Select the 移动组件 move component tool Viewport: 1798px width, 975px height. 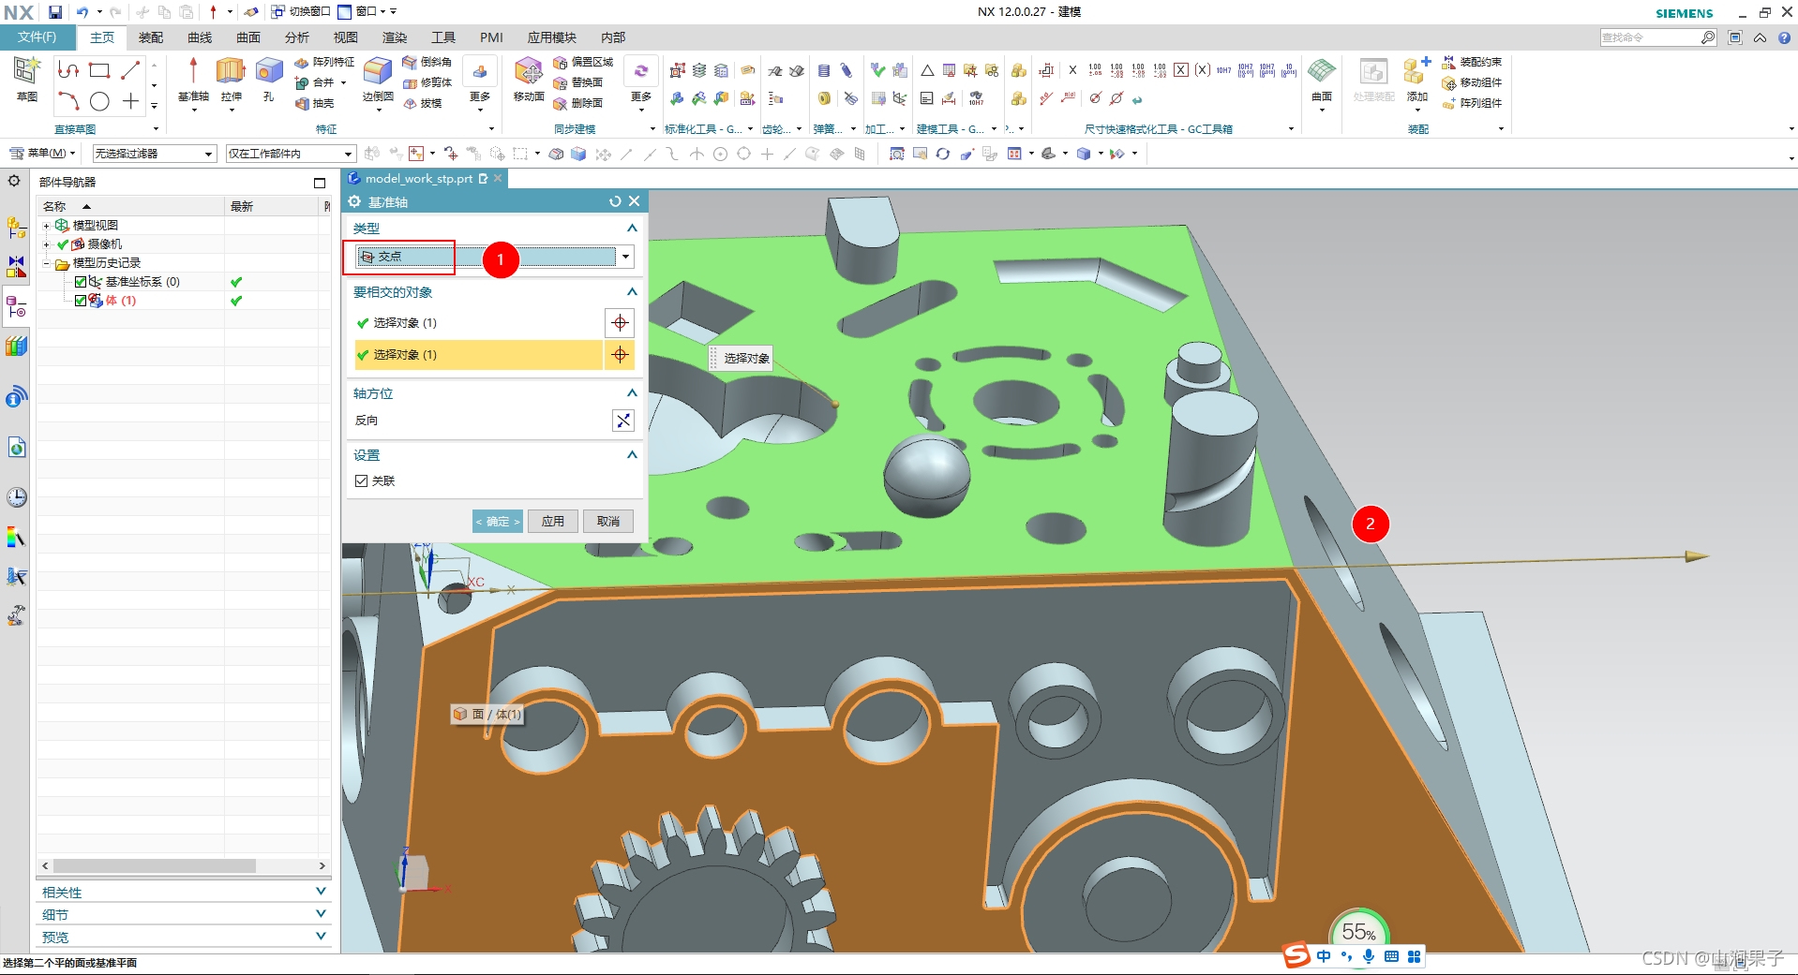coord(1472,82)
